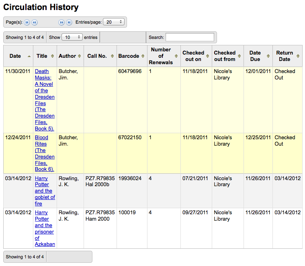Click the Search input field
Screen dimensions: 305x266
point(190,37)
